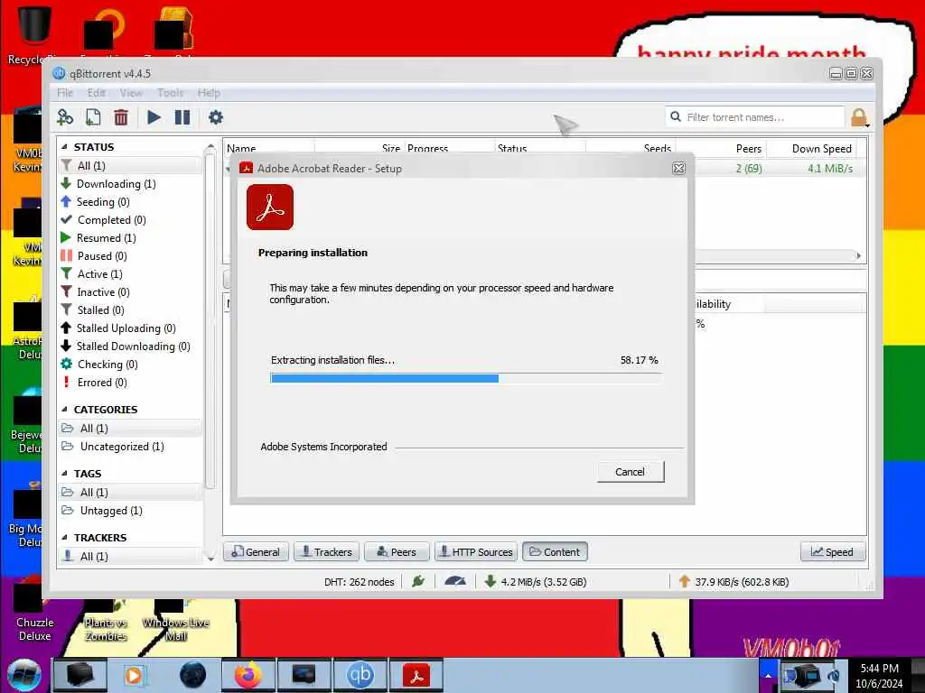925x693 pixels.
Task: Collapse the TRACKERS section in sidebar
Action: pyautogui.click(x=64, y=538)
